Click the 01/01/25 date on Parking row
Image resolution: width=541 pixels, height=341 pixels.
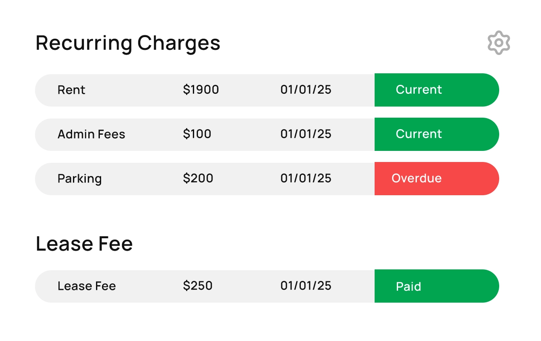click(x=305, y=178)
